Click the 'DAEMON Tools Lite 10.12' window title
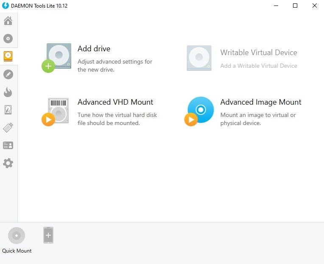This screenshot has height=264, width=324. pyautogui.click(x=39, y=6)
